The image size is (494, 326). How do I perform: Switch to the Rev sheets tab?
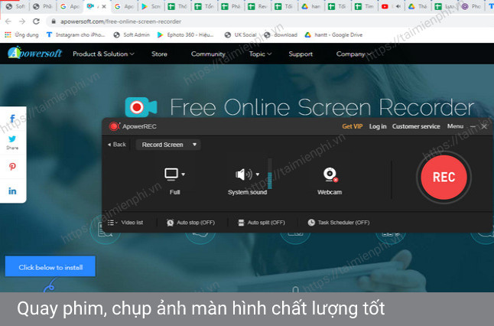tap(258, 6)
